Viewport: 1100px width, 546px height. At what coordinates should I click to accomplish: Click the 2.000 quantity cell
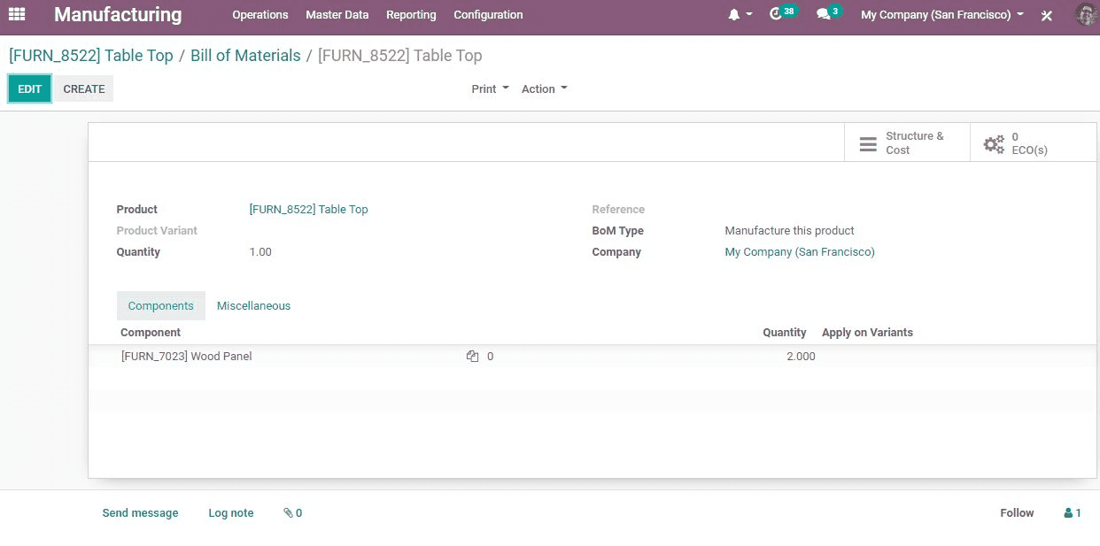[x=801, y=357]
